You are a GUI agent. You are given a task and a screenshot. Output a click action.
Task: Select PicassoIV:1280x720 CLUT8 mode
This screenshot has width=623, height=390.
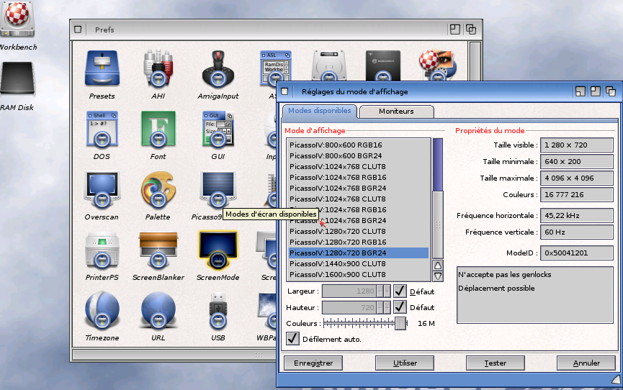359,231
